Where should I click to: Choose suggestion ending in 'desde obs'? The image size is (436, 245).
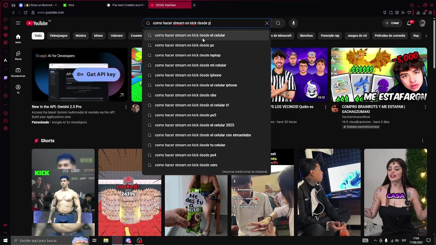click(206, 95)
